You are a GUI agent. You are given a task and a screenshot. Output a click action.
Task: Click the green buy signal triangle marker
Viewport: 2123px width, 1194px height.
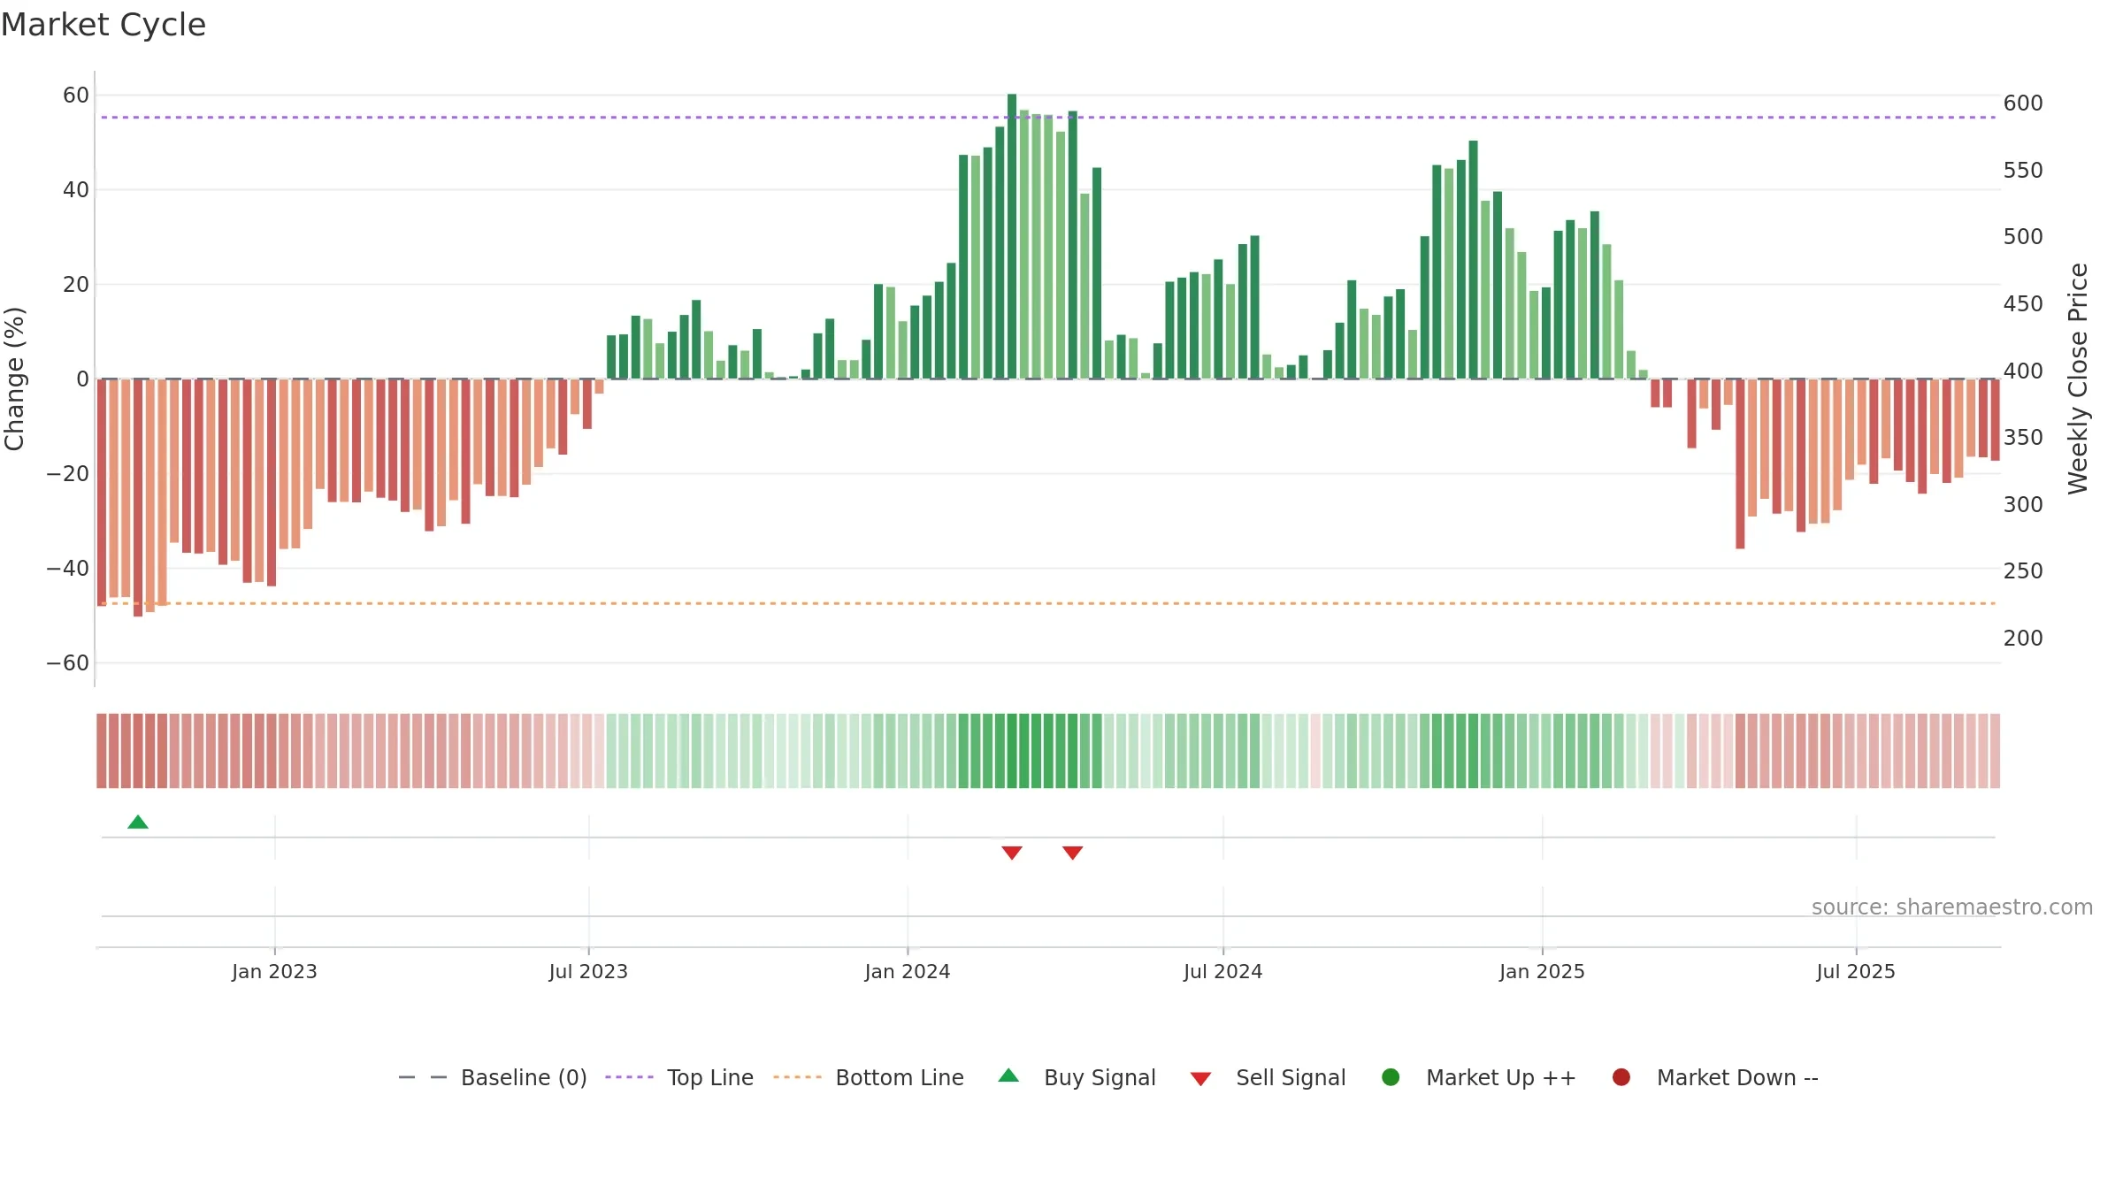138,823
